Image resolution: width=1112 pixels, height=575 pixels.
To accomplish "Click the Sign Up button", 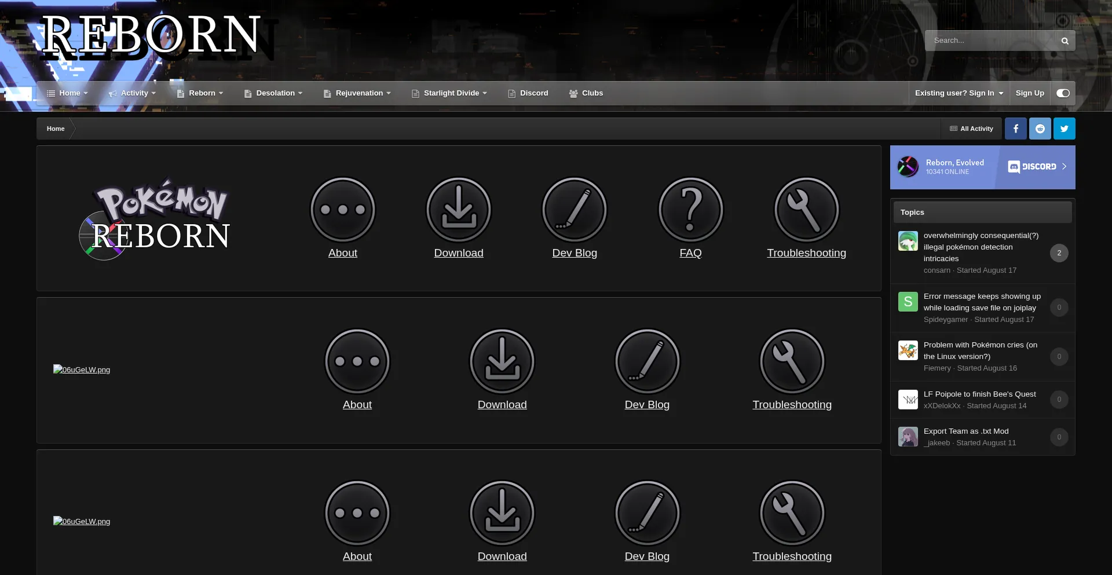I will (1030, 93).
